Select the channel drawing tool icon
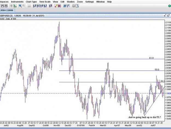171x129 pixels. pos(51,6)
